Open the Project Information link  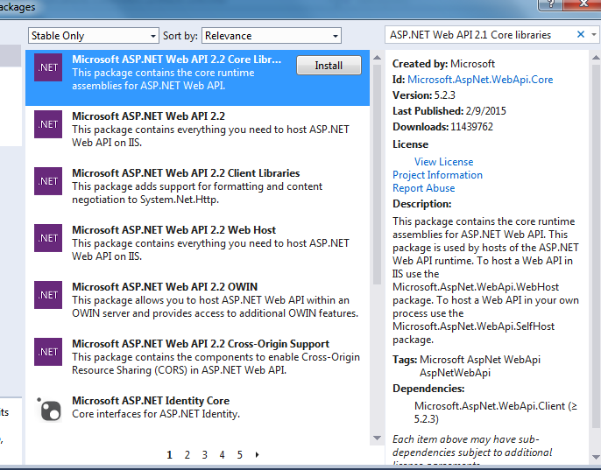point(437,175)
